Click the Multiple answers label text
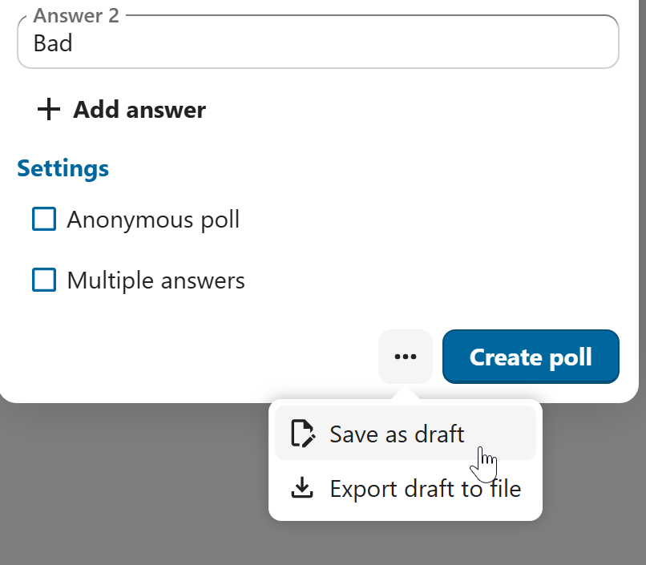The image size is (646, 565). coord(155,280)
